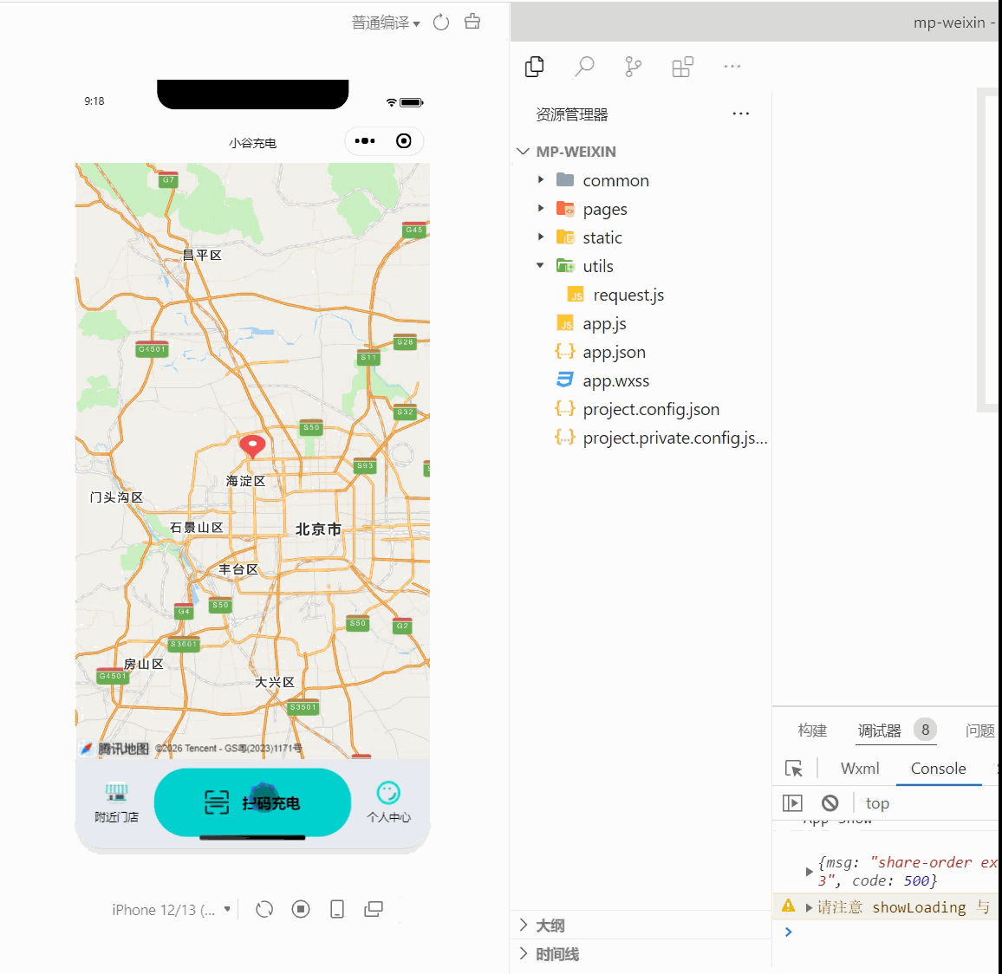Open the search magnifier icon

584,67
